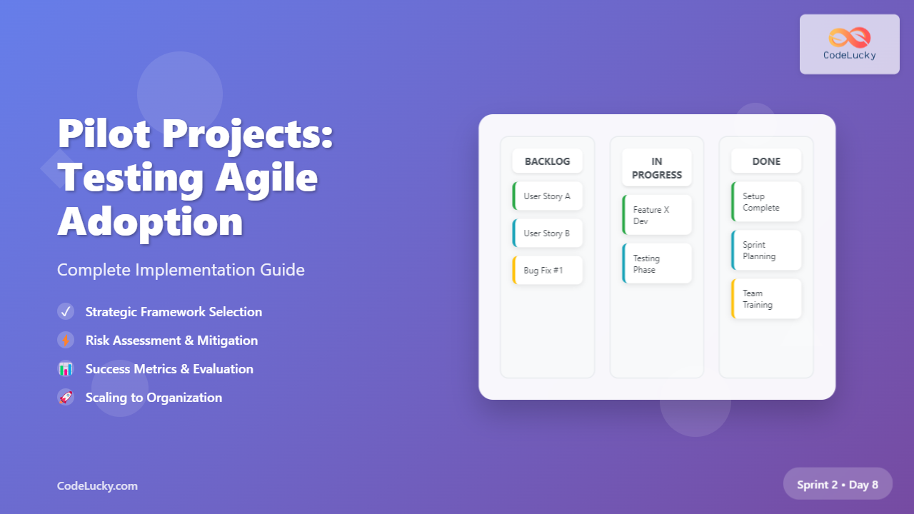
Task: Select the Testing Phase card
Action: pyautogui.click(x=657, y=264)
